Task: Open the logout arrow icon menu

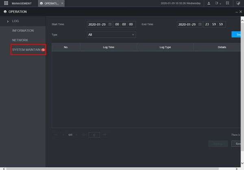Action: click(x=218, y=3)
